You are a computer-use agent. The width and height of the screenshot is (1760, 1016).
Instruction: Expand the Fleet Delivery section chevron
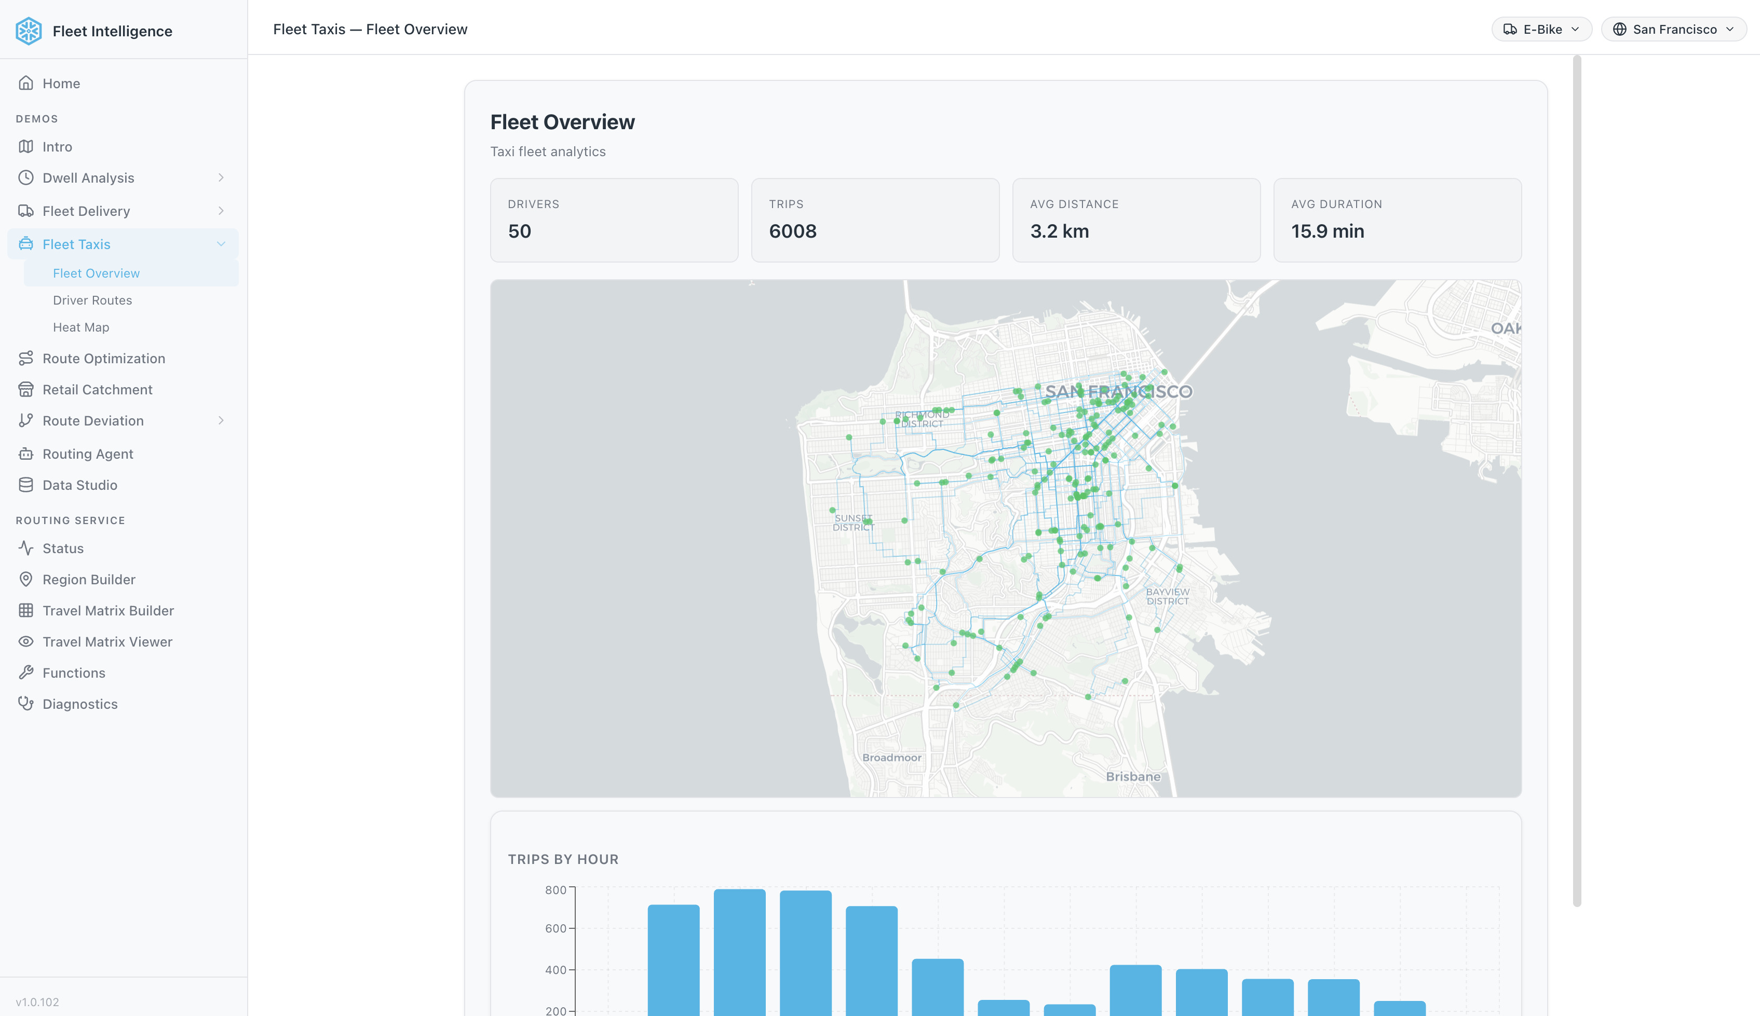point(221,211)
